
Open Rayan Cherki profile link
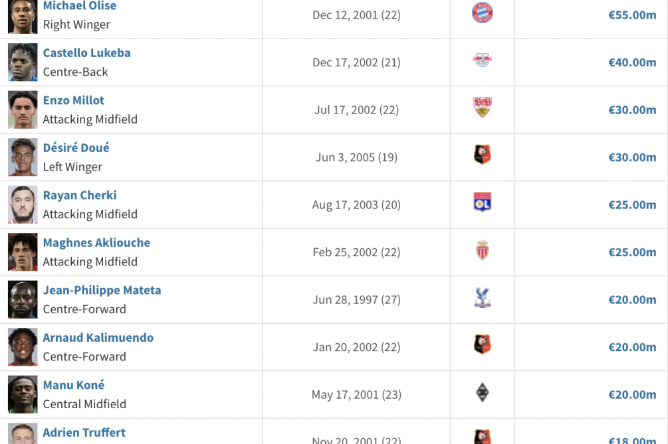click(x=80, y=195)
